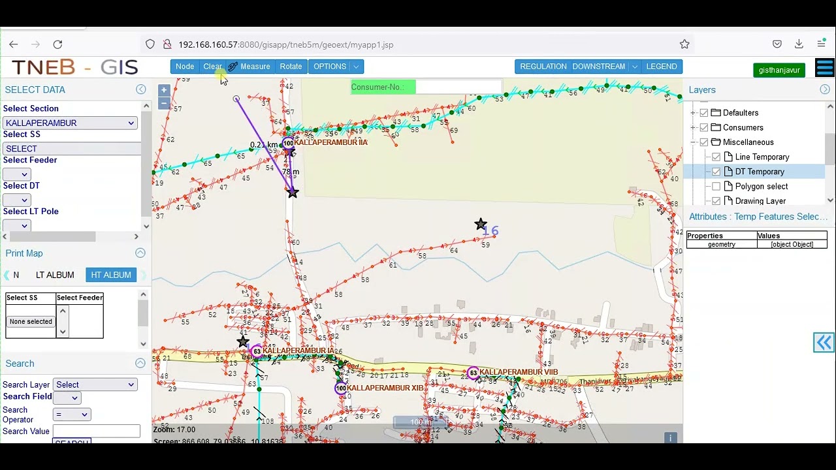The width and height of the screenshot is (836, 470).
Task: Click the Select SS field
Action: (72, 149)
